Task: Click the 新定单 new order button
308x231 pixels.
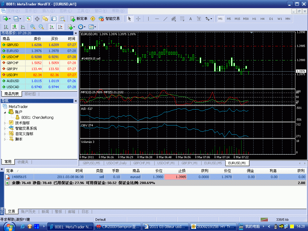Action: (79, 19)
